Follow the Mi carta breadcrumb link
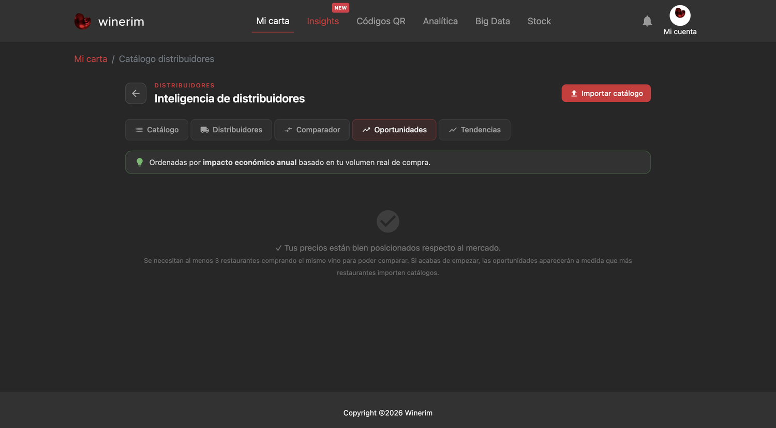 pyautogui.click(x=91, y=59)
